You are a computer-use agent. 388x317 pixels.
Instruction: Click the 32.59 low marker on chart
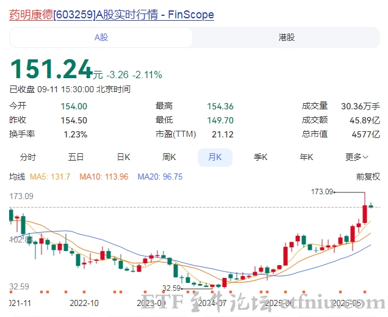click(171, 288)
